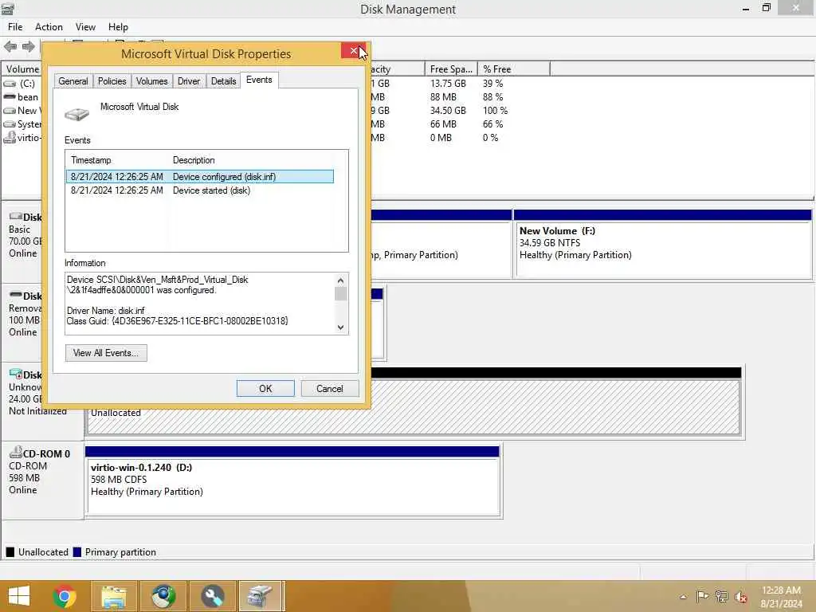Click the Description column header

[194, 160]
